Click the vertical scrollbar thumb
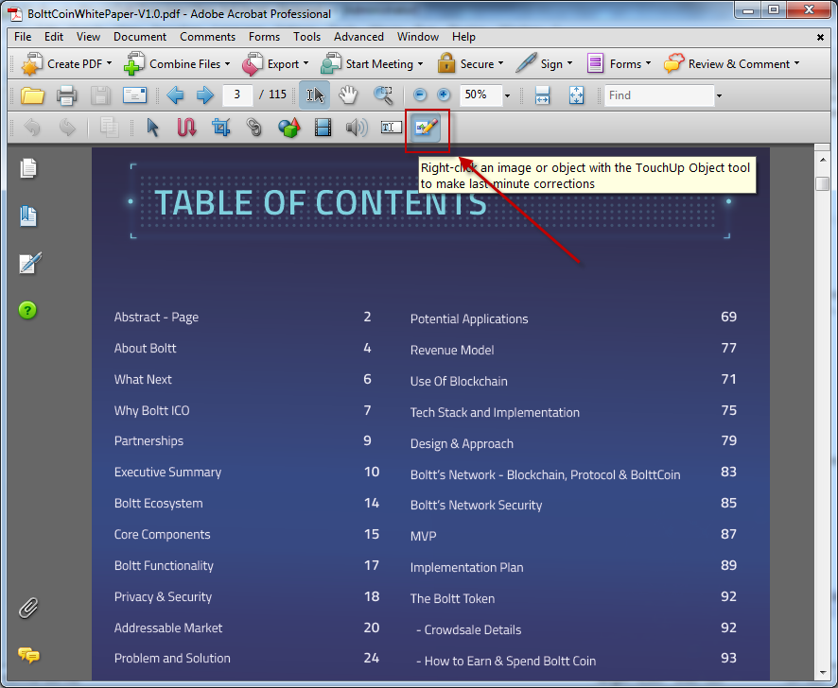Screen dimensions: 838x688 [823, 182]
